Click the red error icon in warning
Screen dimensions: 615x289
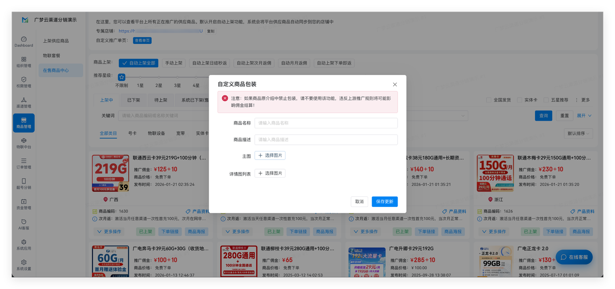point(225,98)
